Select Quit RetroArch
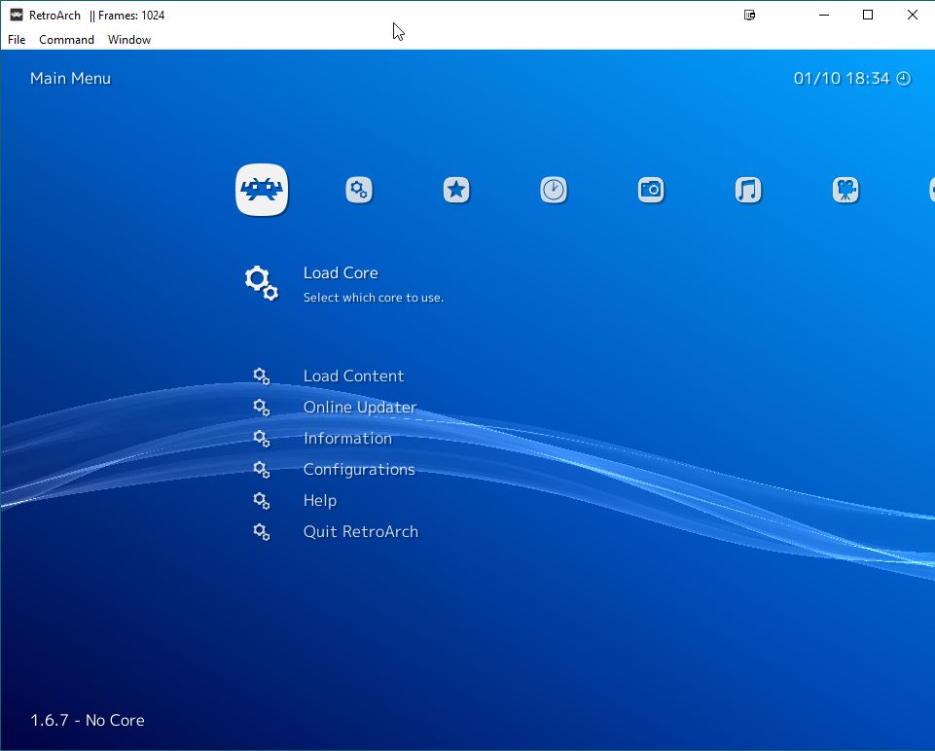The height and width of the screenshot is (751, 935). (361, 531)
